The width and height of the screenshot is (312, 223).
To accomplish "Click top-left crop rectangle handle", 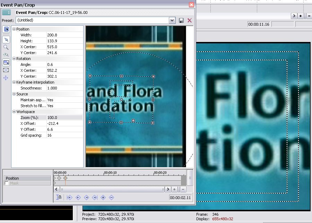I will pos(90,76).
